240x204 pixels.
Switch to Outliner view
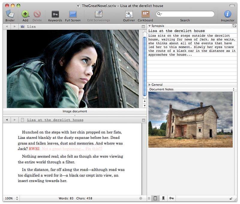point(129,14)
